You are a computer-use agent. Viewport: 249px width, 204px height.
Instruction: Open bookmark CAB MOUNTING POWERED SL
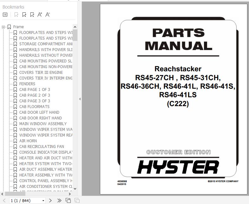[x=46, y=61]
